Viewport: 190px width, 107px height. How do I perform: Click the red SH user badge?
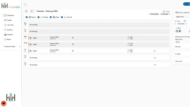(x=178, y=42)
